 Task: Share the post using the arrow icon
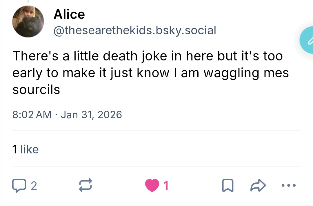pyautogui.click(x=258, y=185)
